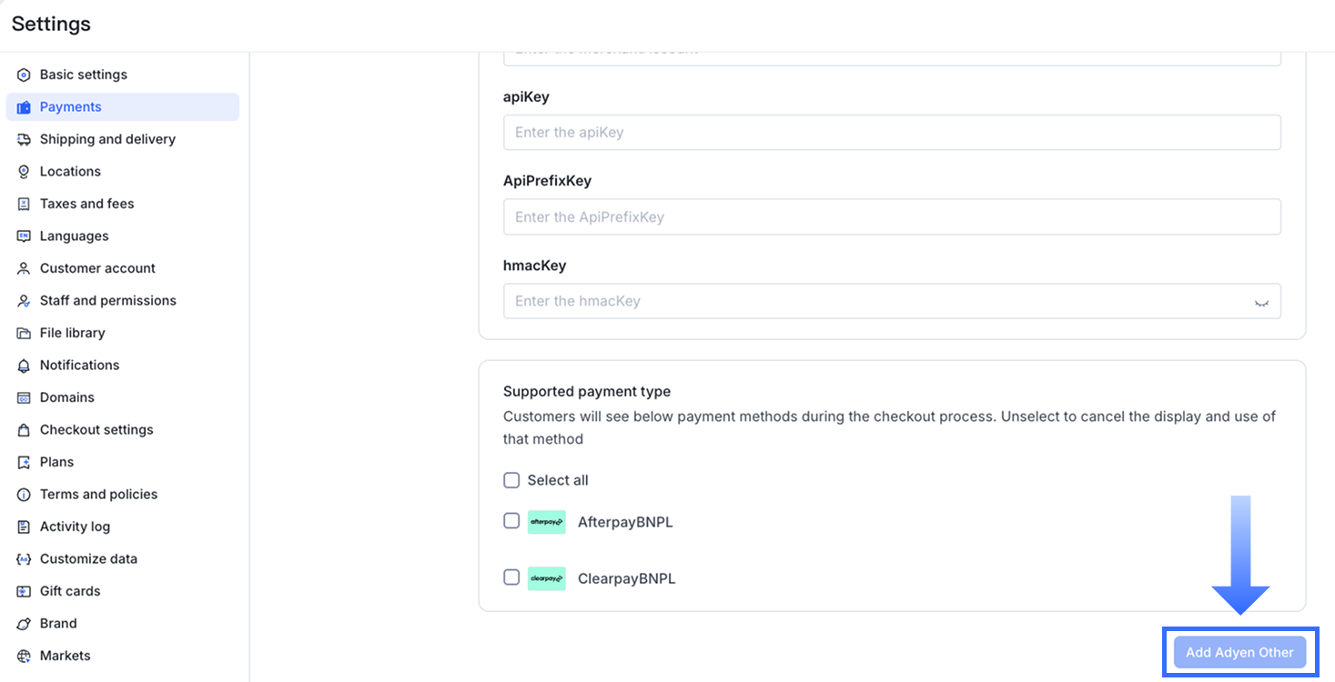The width and height of the screenshot is (1335, 682).
Task: Click the File library folder icon
Action: pos(24,333)
